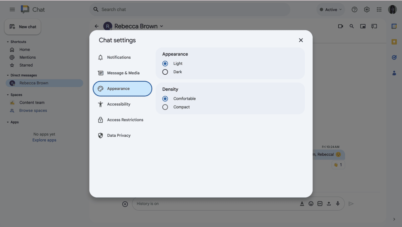This screenshot has width=402, height=227.
Task: Select the Dark appearance option
Action: [x=165, y=72]
